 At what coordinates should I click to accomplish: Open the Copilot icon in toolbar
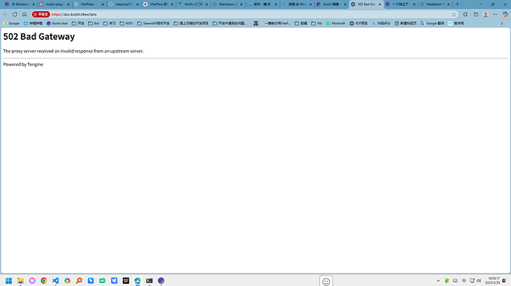[x=505, y=14]
